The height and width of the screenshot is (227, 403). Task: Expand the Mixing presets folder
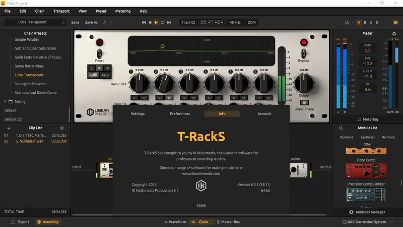(x=5, y=101)
